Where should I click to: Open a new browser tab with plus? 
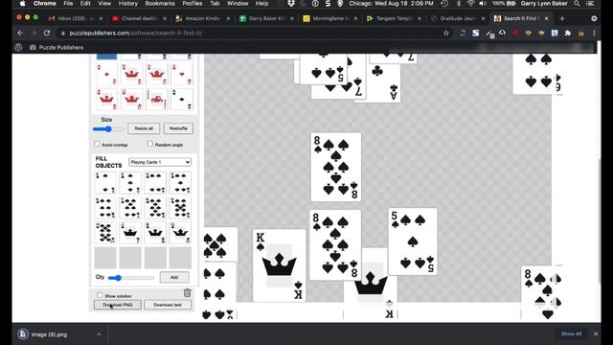pos(562,18)
